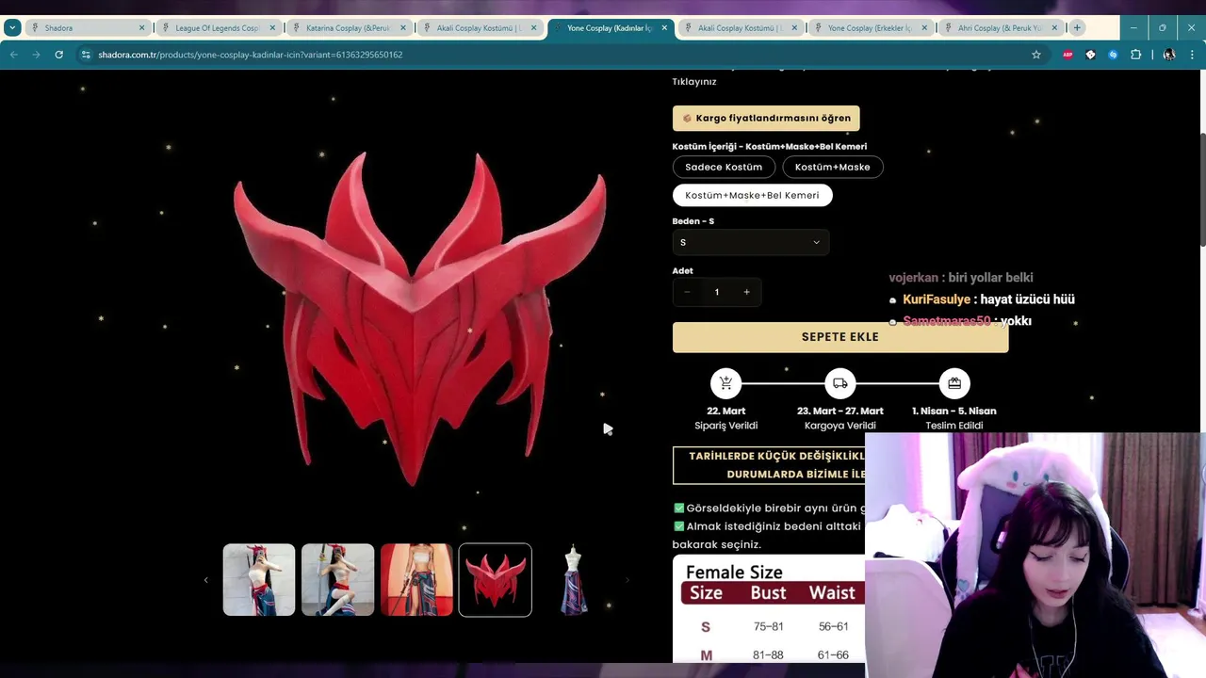This screenshot has height=678, width=1206.
Task: Open the browser three-dot menu
Action: pos(1193,55)
